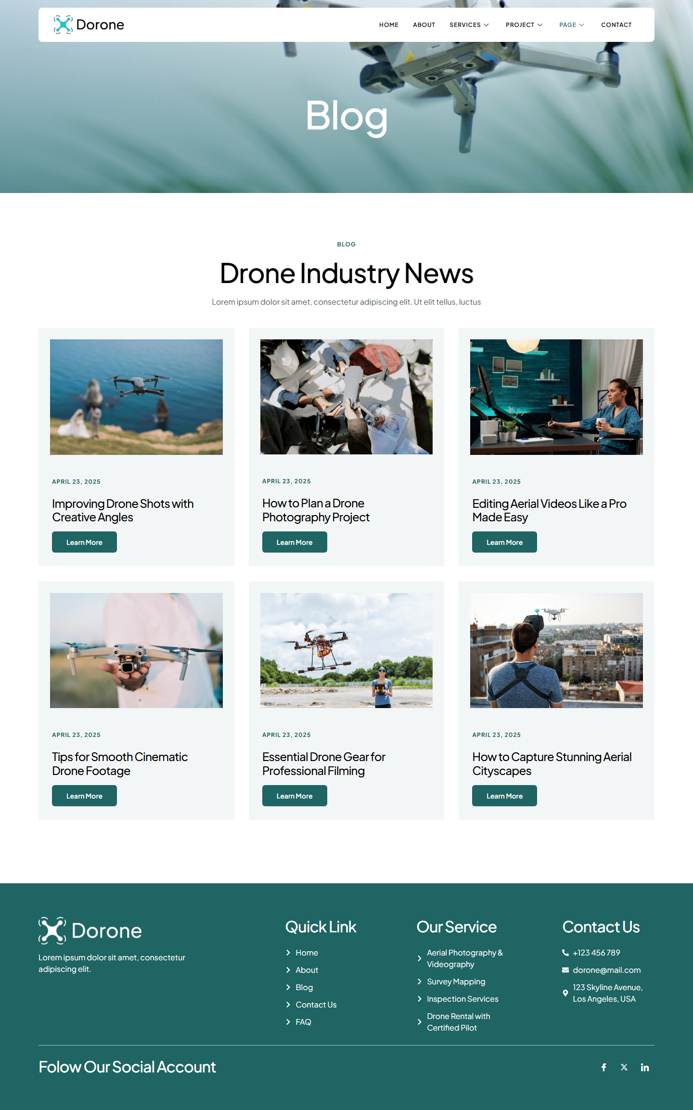Open Survey Mapping service link
This screenshot has height=1110, width=693.
pos(456,981)
